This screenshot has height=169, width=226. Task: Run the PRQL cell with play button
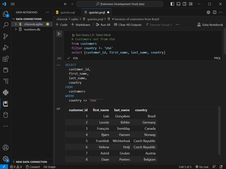(x=59, y=34)
